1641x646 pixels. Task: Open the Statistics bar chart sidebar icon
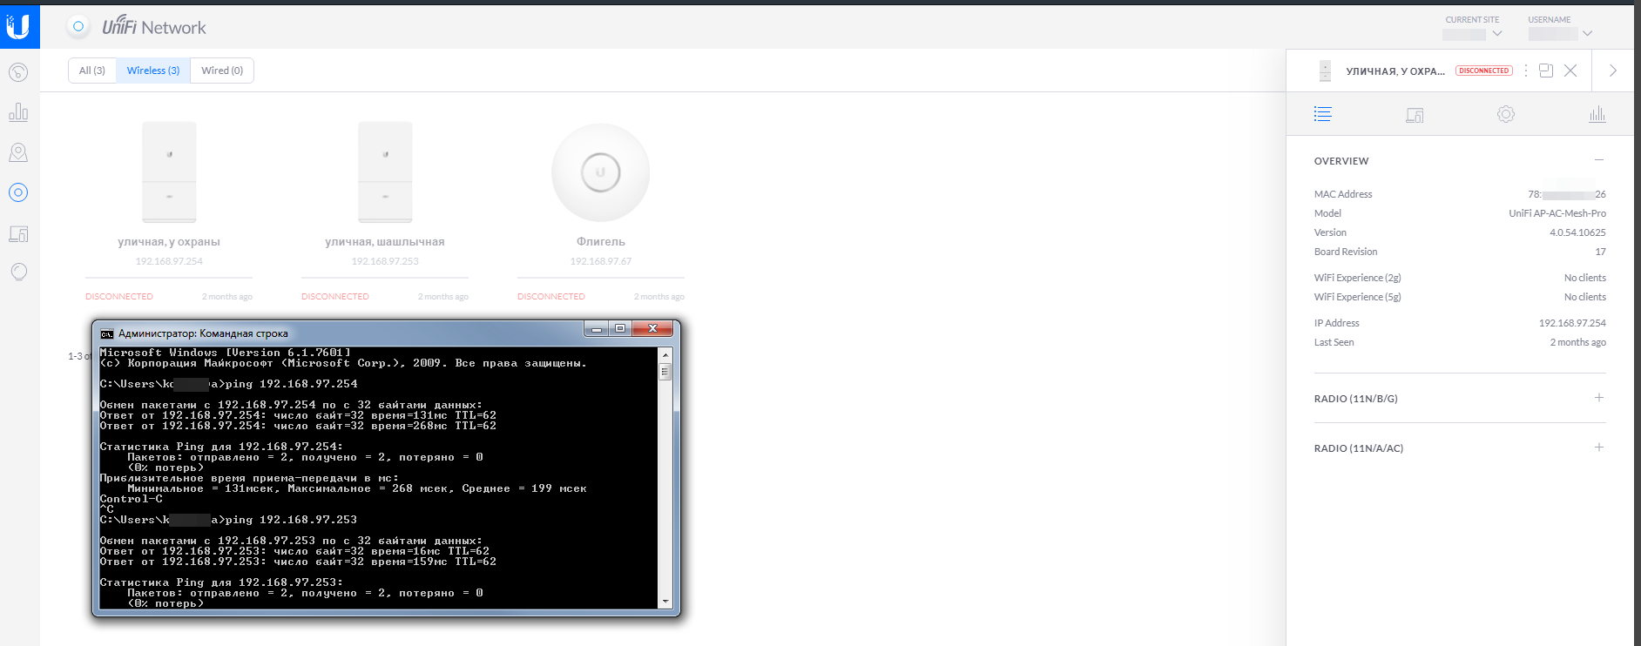18,112
